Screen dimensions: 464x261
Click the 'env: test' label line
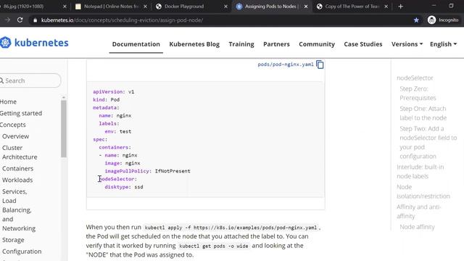pyautogui.click(x=117, y=131)
